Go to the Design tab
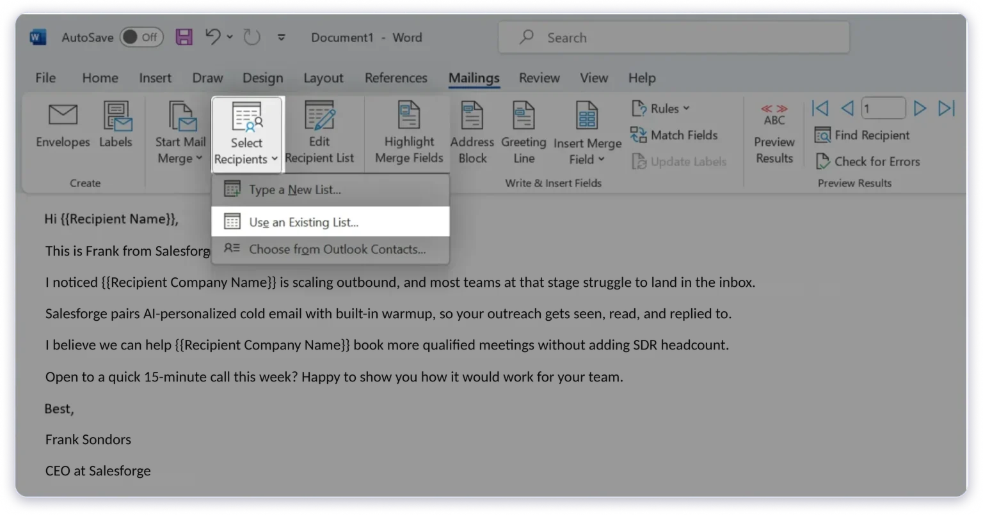The width and height of the screenshot is (983, 515). (262, 78)
